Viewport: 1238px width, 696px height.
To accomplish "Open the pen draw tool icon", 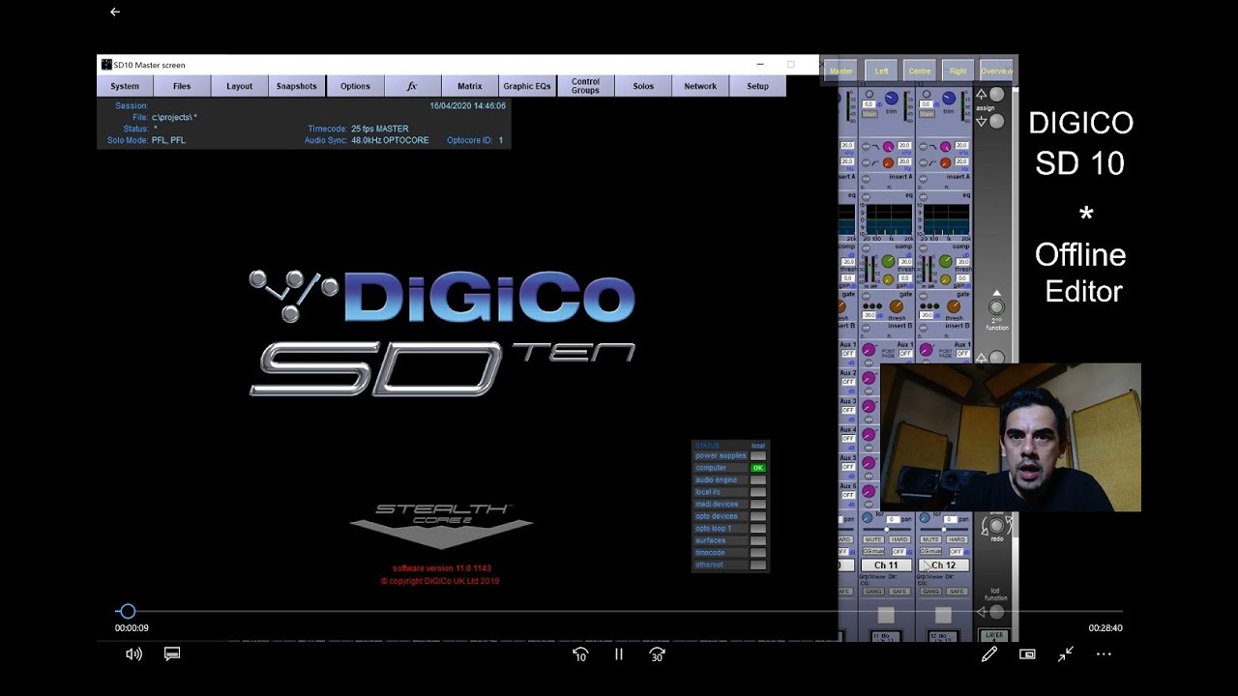I will pyautogui.click(x=988, y=654).
